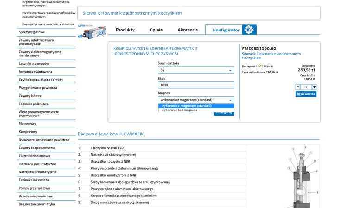Click row Korpus siłownika z anodowanego aluminium
Image resolution: width=341 pixels, height=208 pixels.
(x=162, y=196)
